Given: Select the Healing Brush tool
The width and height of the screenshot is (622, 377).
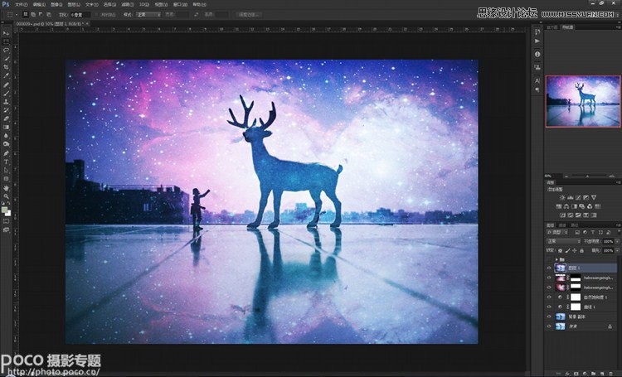Looking at the screenshot, I should pos(6,85).
